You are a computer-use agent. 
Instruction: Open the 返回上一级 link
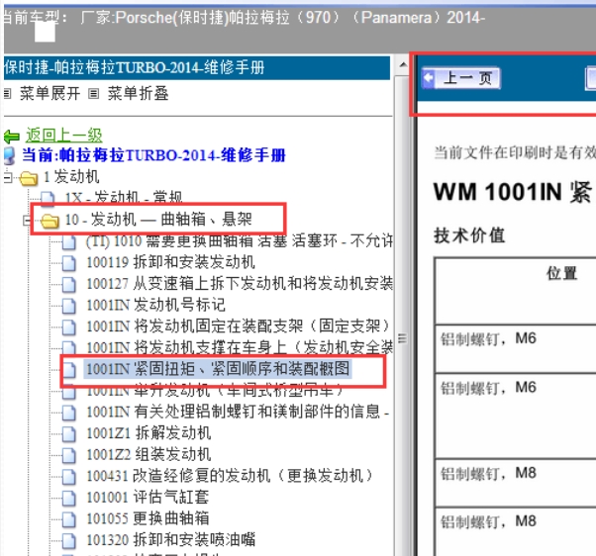[x=63, y=136]
